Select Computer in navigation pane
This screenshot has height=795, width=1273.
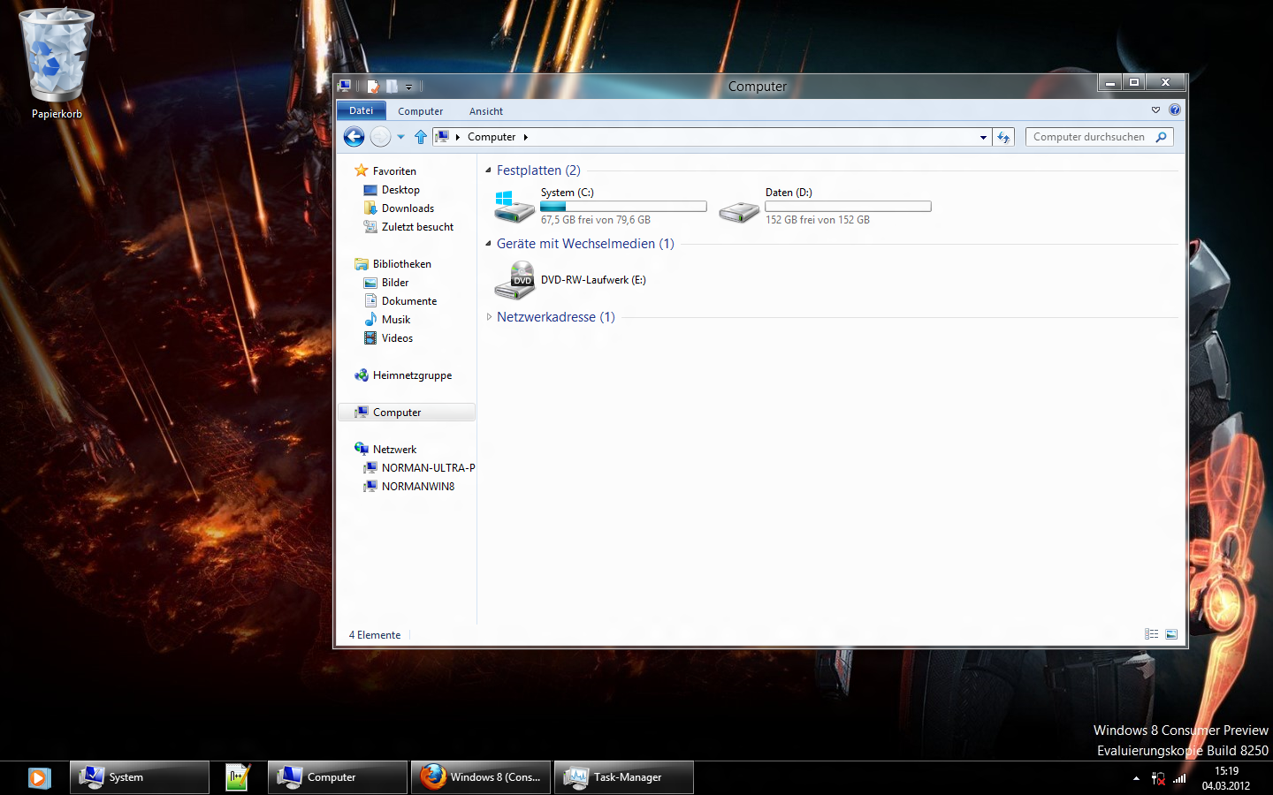(407, 413)
